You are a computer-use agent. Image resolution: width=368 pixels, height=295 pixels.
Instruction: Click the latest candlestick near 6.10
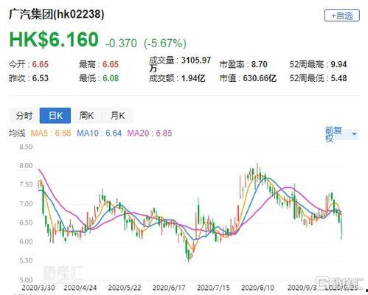(x=341, y=227)
